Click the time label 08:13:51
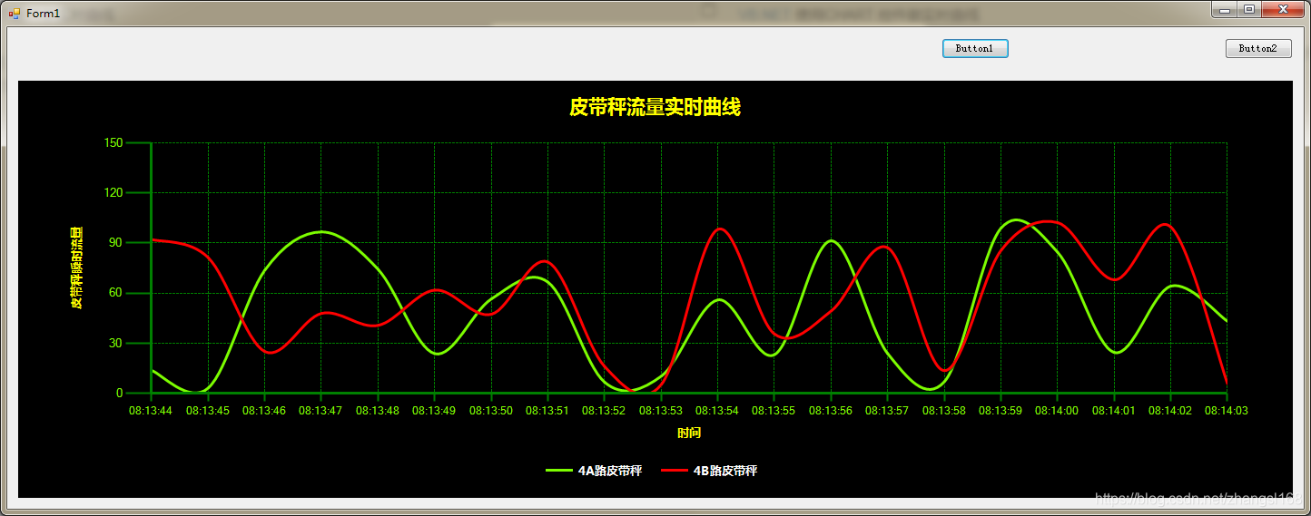The image size is (1311, 516). (547, 411)
